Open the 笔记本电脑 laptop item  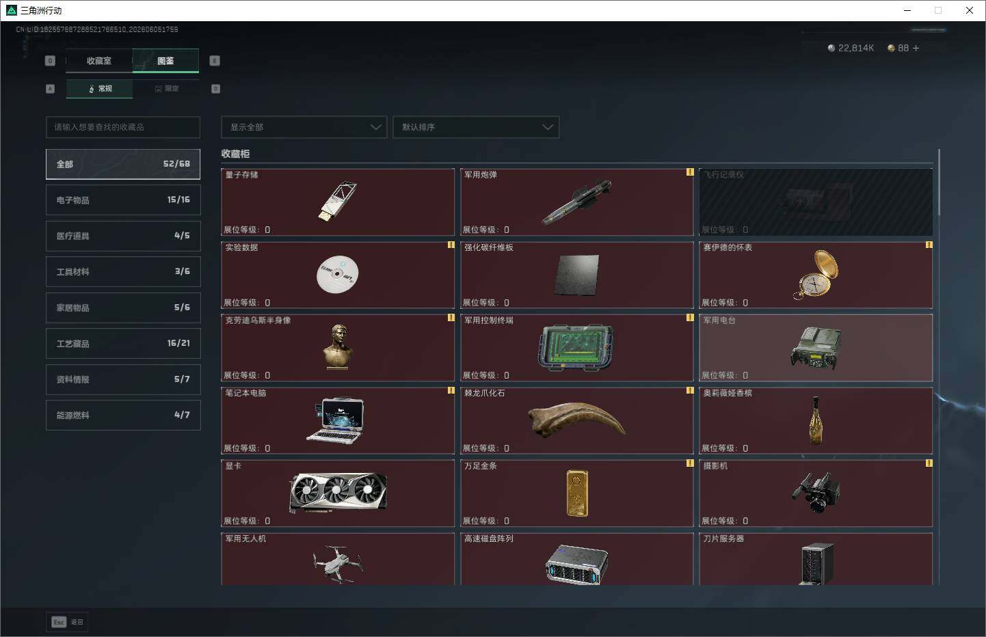click(338, 420)
